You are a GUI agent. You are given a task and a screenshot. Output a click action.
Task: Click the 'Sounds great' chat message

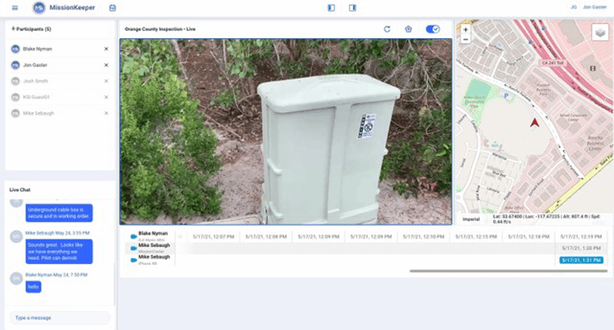pyautogui.click(x=59, y=251)
